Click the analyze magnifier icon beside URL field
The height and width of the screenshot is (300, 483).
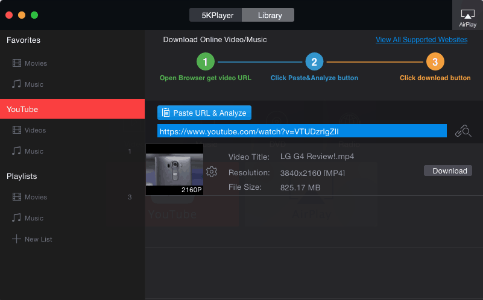coord(462,131)
